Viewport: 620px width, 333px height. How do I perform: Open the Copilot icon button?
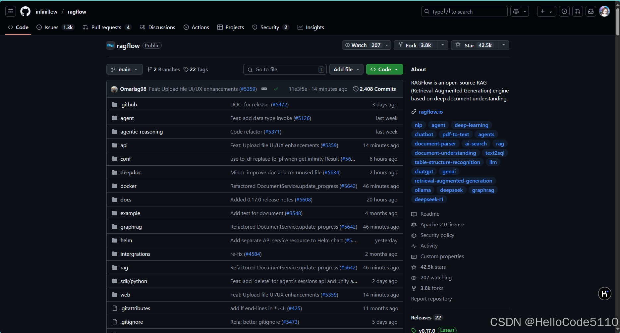click(516, 12)
